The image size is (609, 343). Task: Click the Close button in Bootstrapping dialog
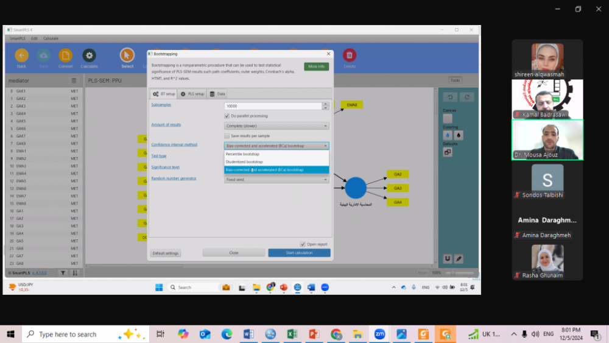(x=234, y=253)
